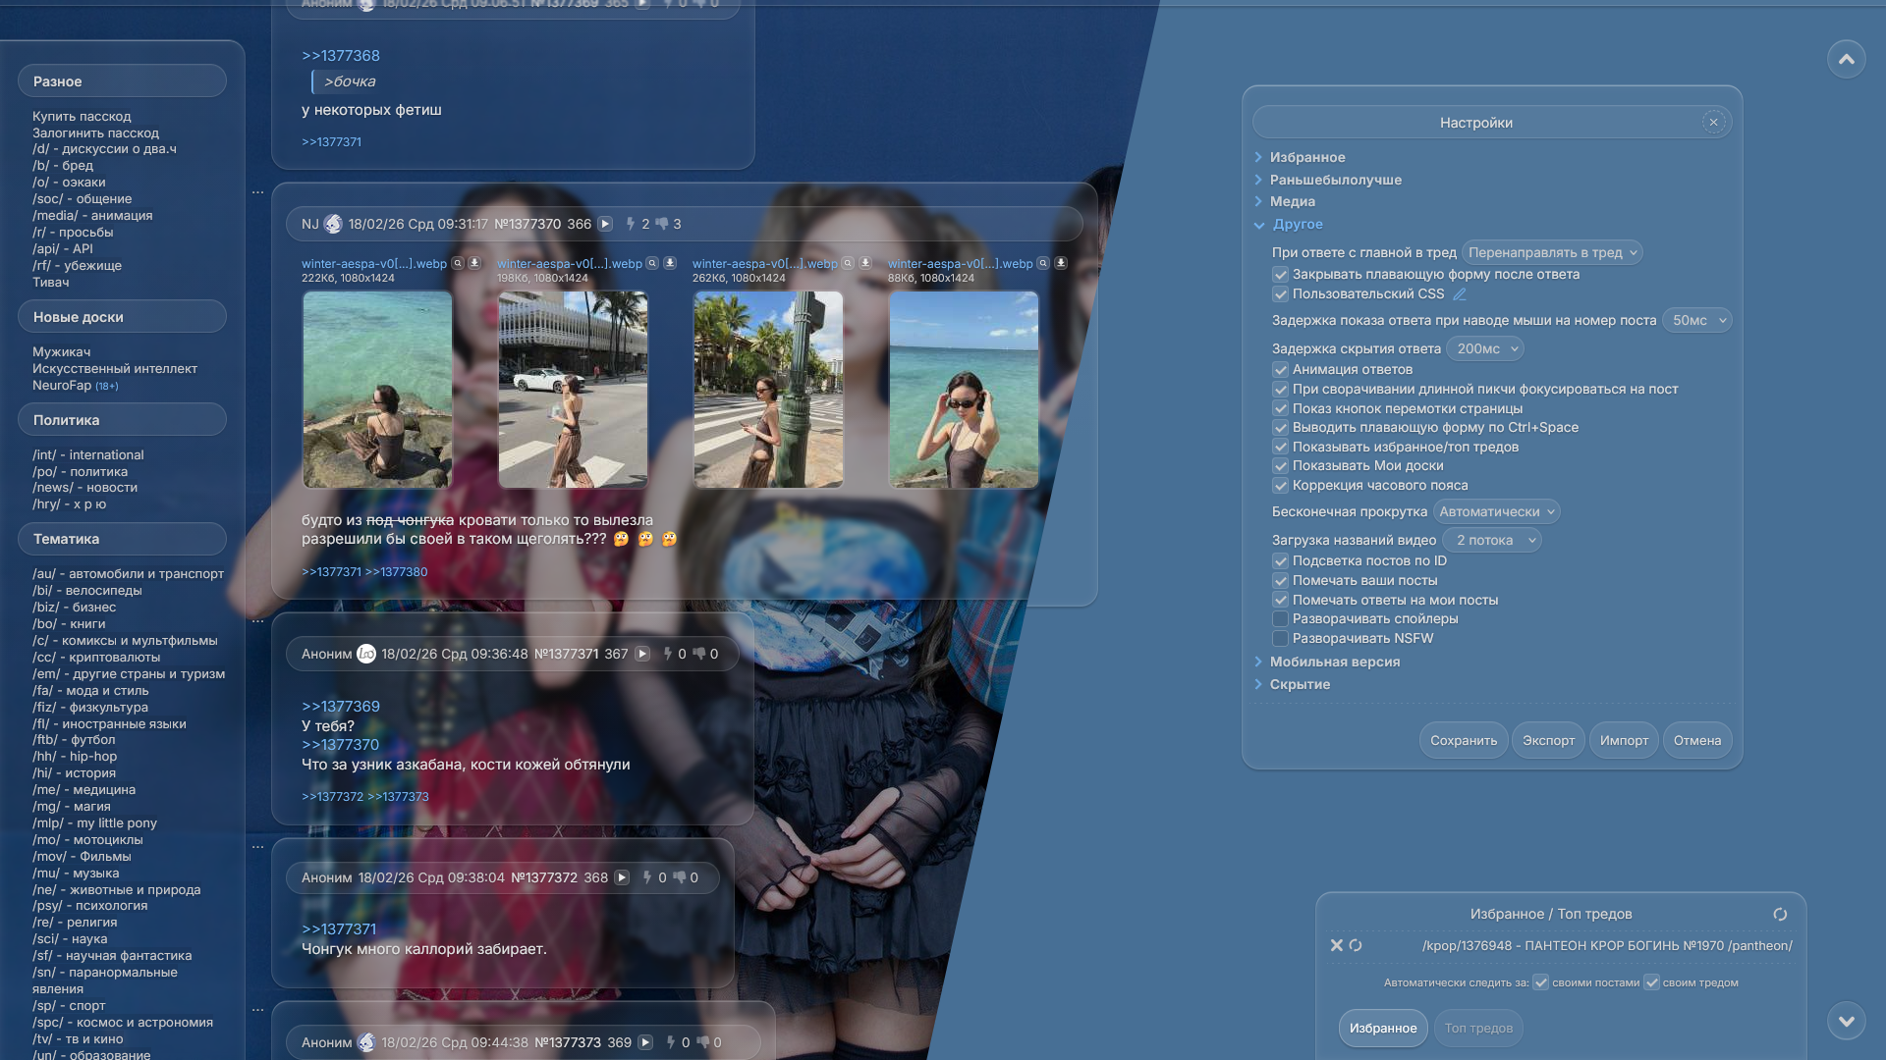Open fourth winter-aespa beach thumbnail
This screenshot has height=1060, width=1886.
963,390
